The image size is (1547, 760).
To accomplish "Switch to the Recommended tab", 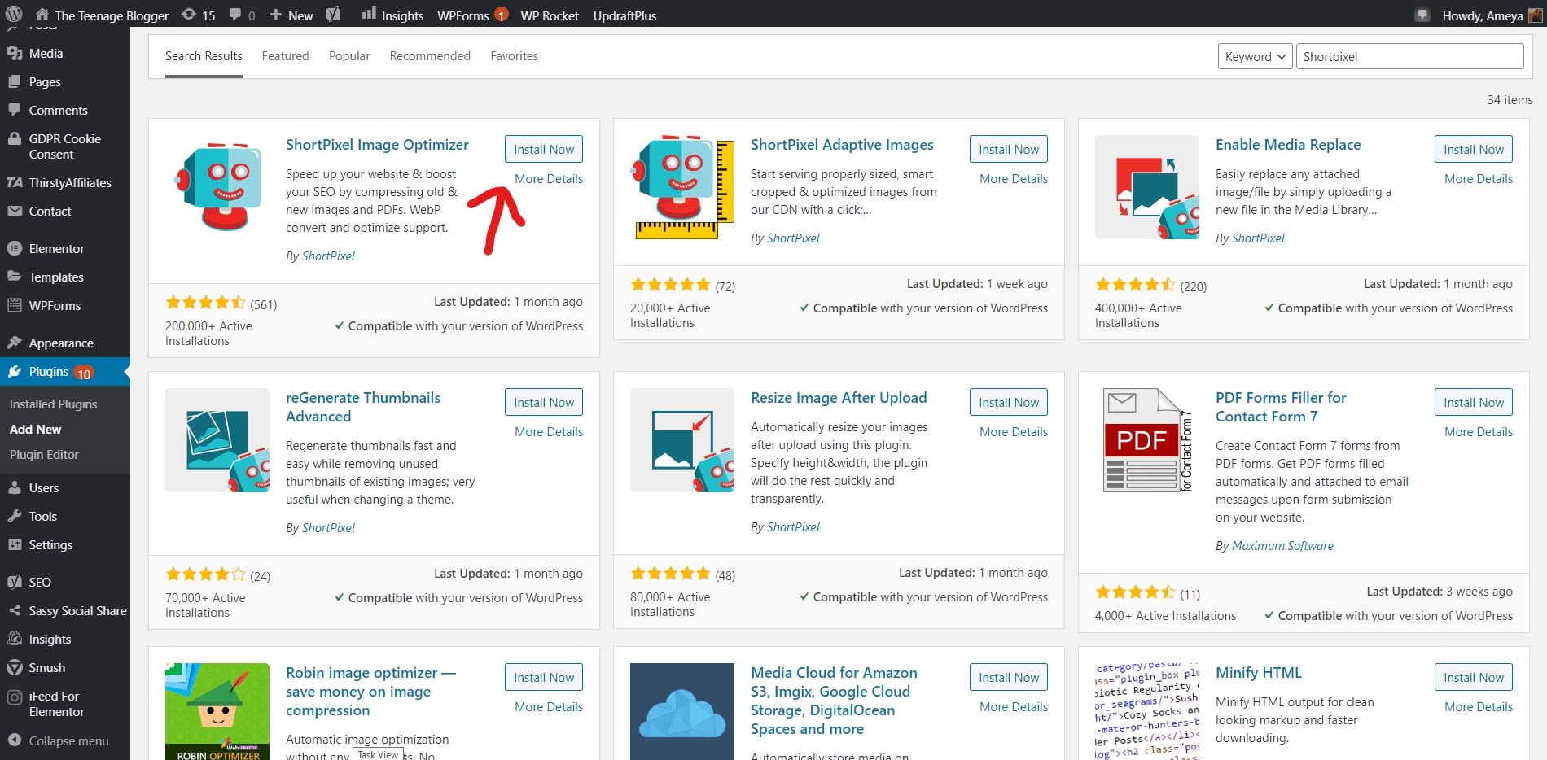I will tap(430, 56).
